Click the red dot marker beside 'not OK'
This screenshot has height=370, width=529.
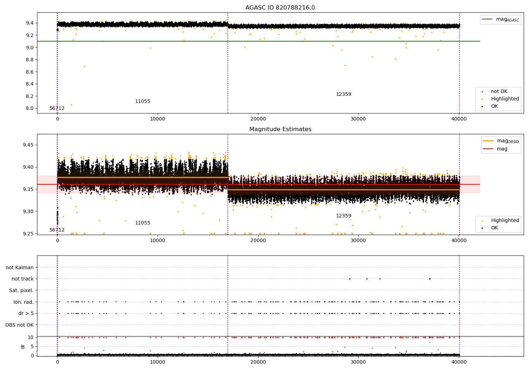(x=482, y=92)
